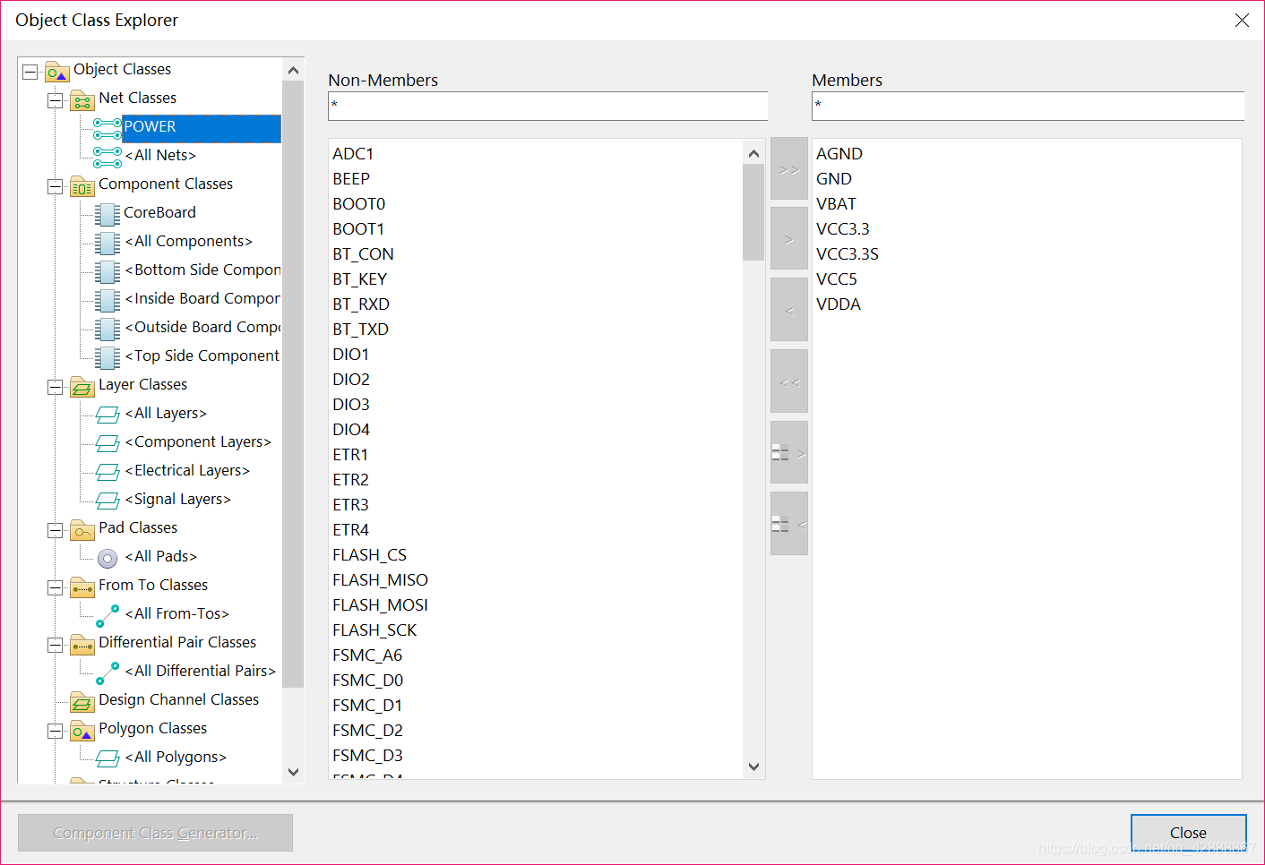Click the Non-Members filter text field
Screen dimensions: 1265x865
click(547, 106)
